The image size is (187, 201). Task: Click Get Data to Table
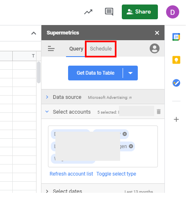[96, 73]
